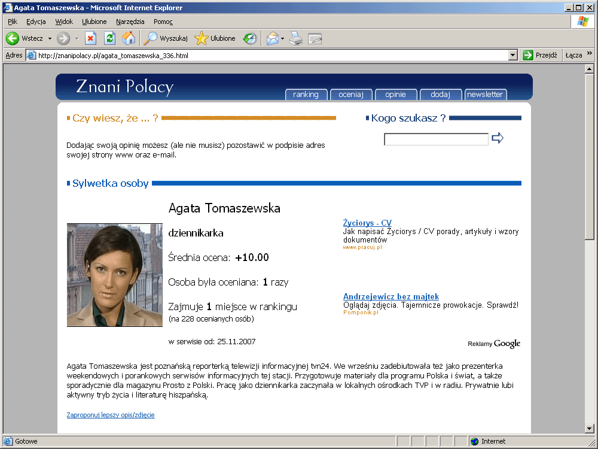Open the Widok menu
Screen dimensions: 598x449
coord(64,22)
